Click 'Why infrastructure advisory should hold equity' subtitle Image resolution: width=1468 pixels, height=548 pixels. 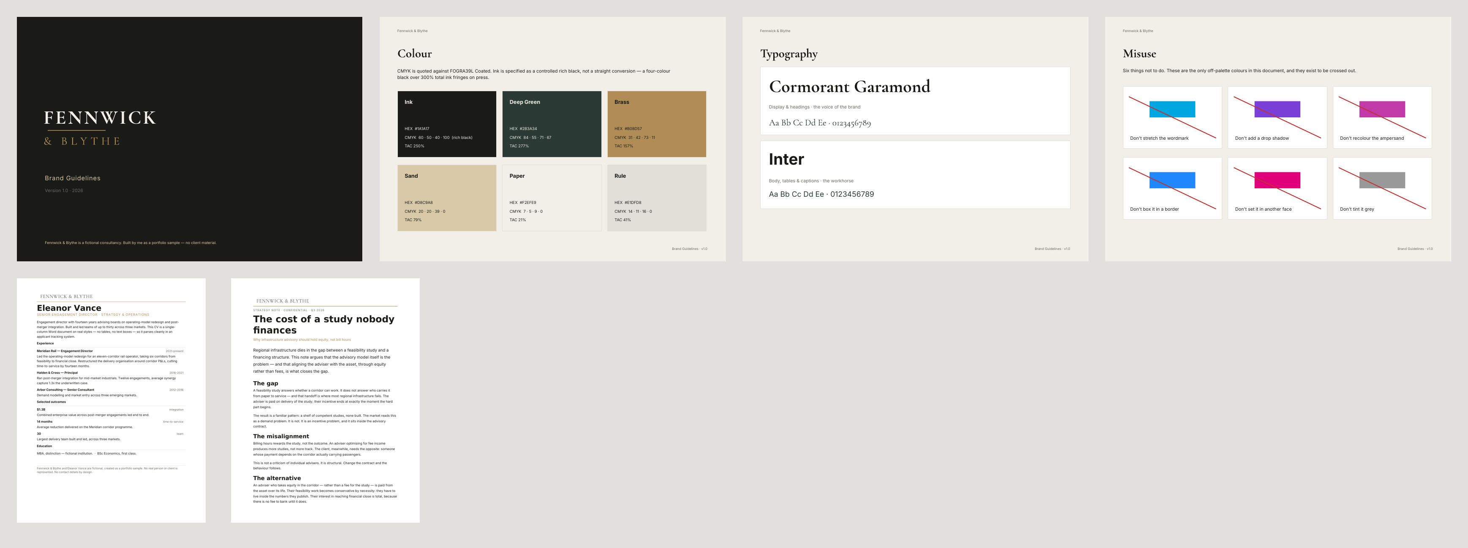click(302, 339)
